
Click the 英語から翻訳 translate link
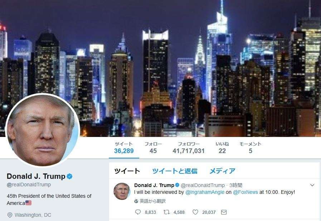[152, 201]
